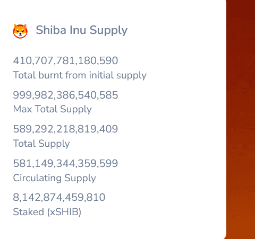Click staked amount 8,142,874,459,810
The height and width of the screenshot is (239, 255).
[59, 198]
